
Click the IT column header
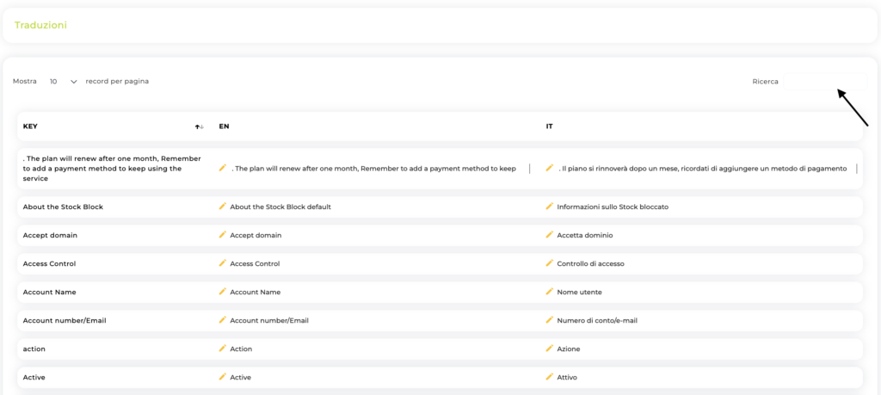coord(549,127)
